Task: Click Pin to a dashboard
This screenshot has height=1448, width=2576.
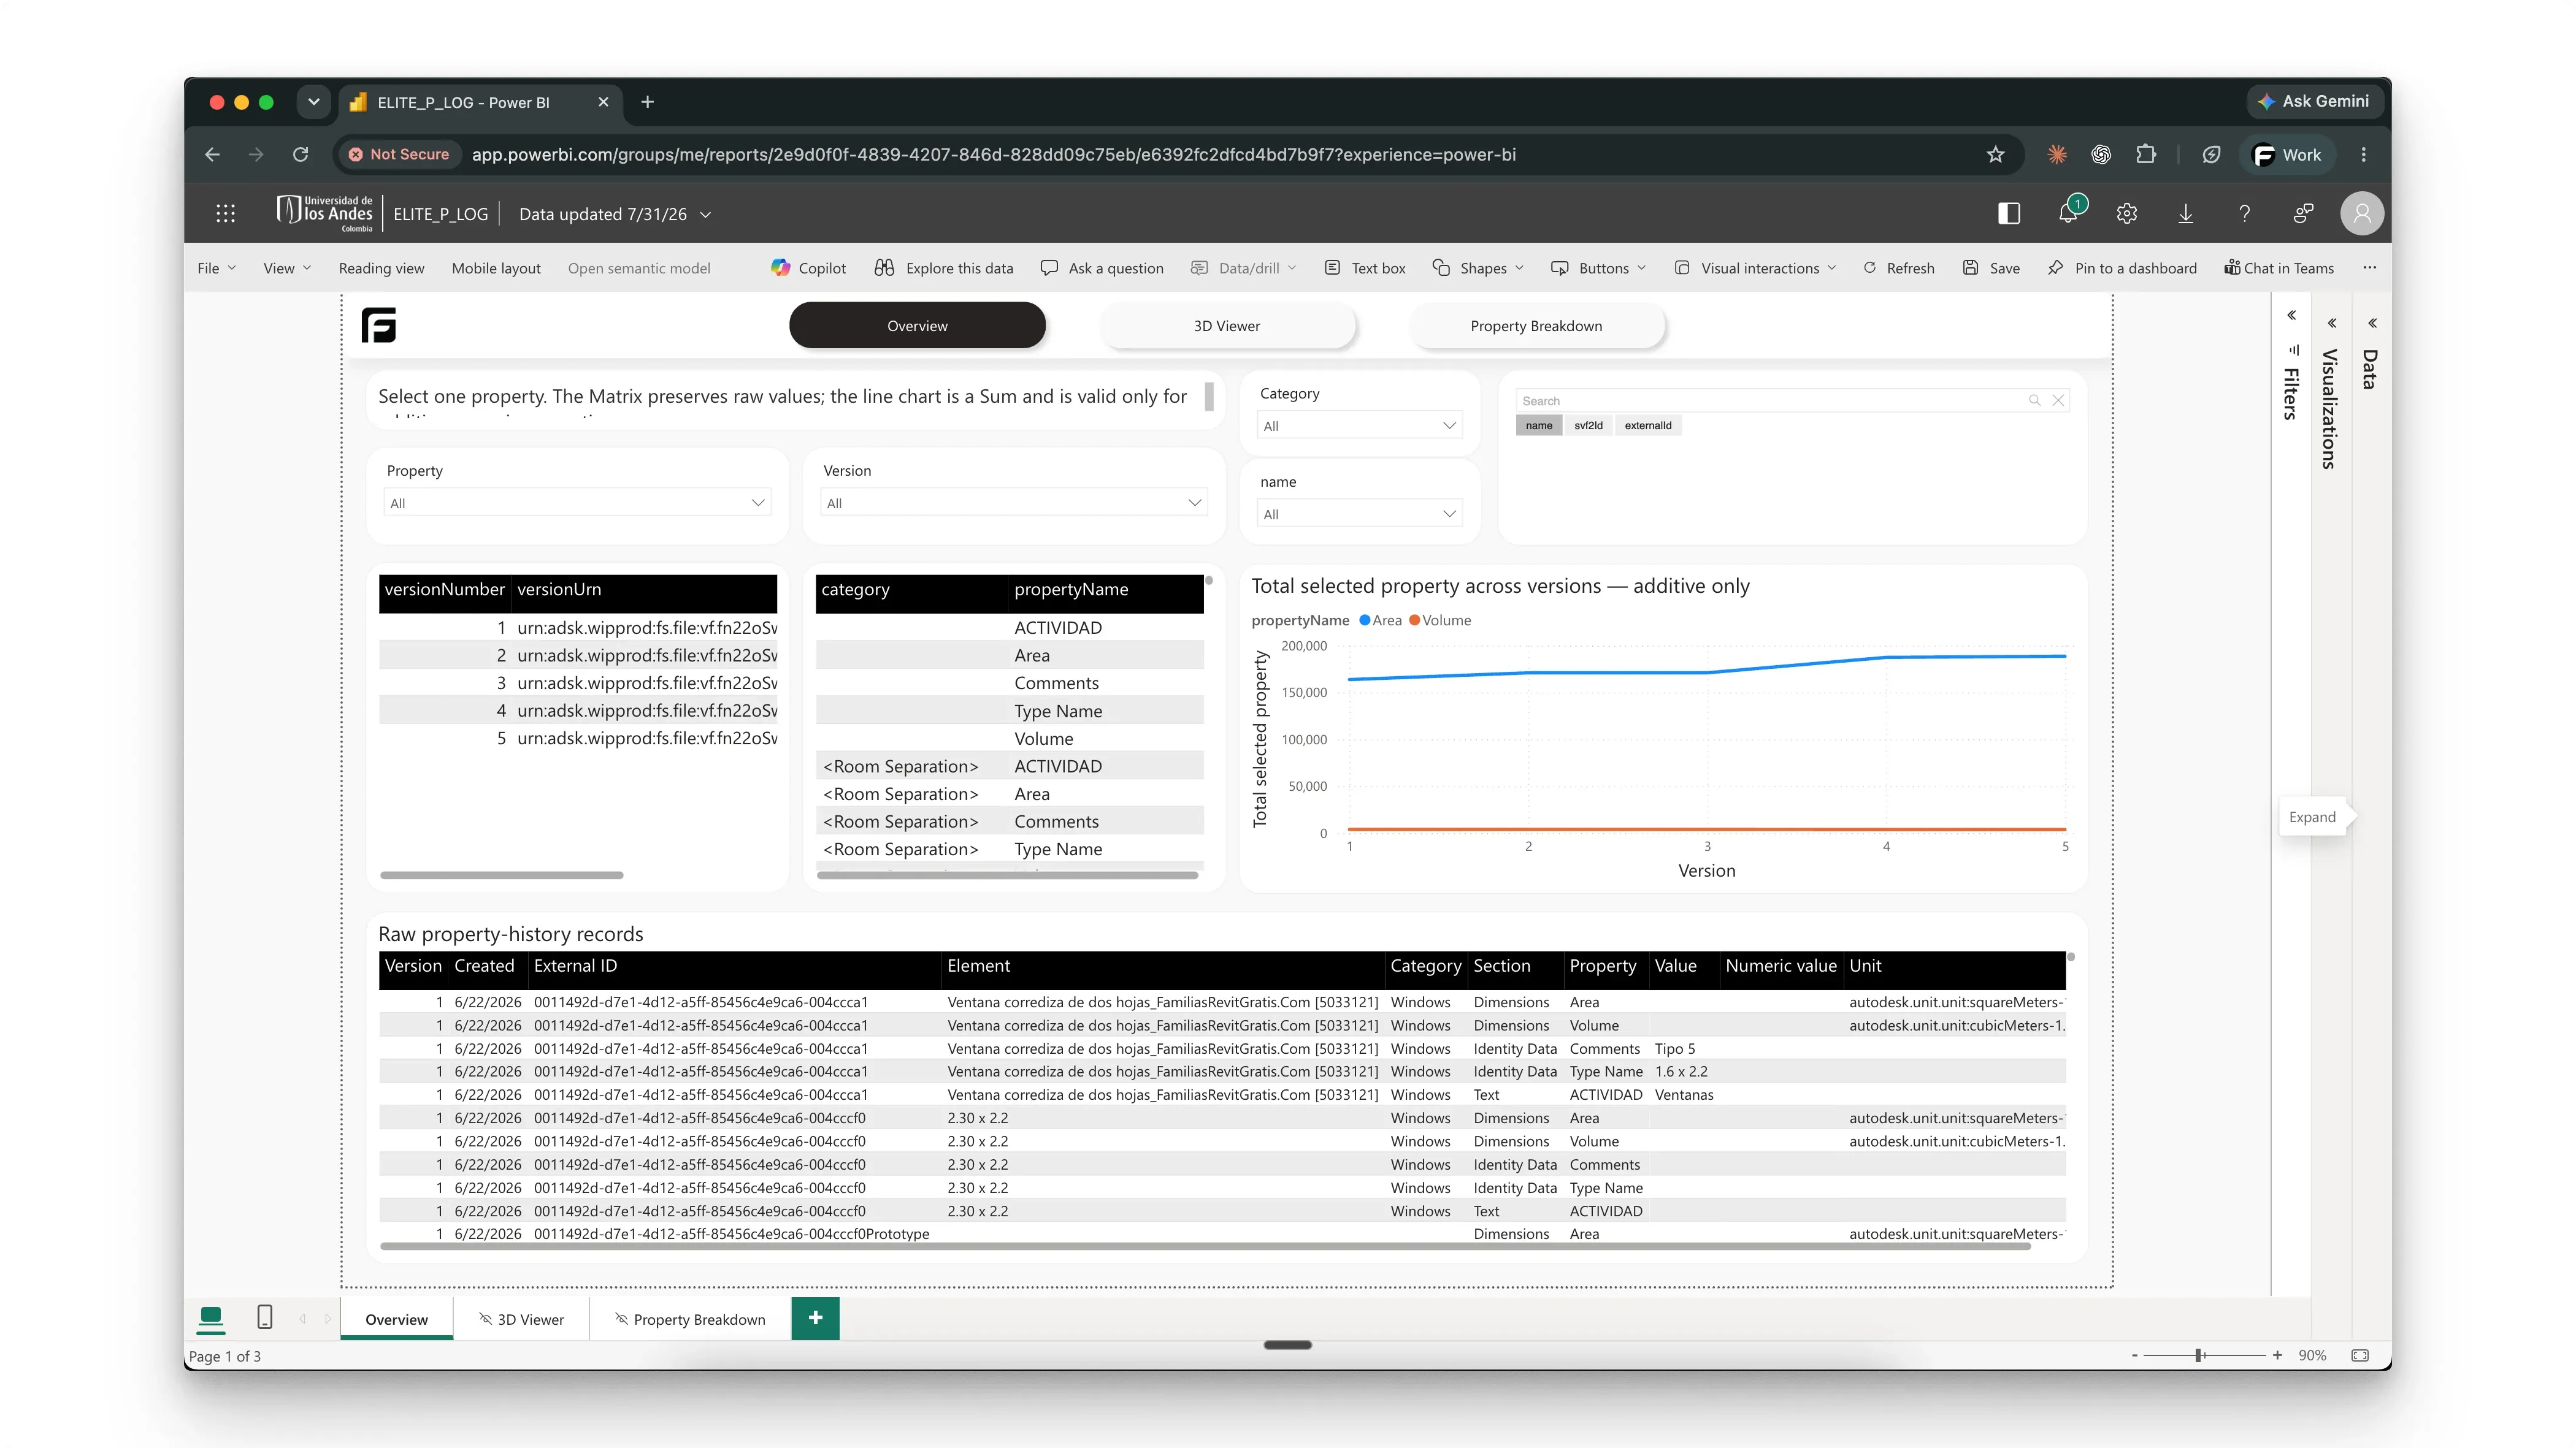Action: click(2122, 268)
